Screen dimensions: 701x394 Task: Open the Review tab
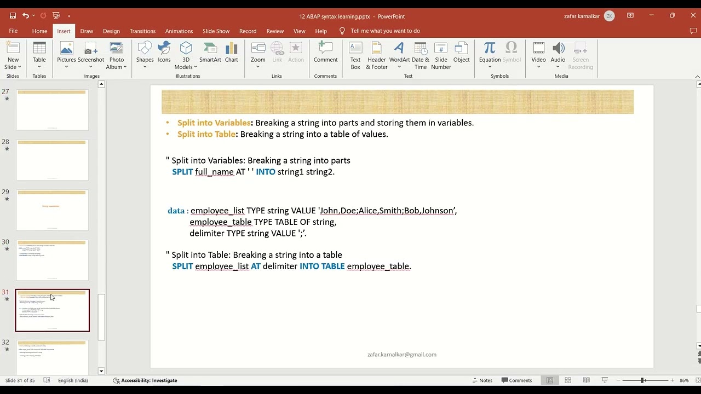pyautogui.click(x=275, y=31)
